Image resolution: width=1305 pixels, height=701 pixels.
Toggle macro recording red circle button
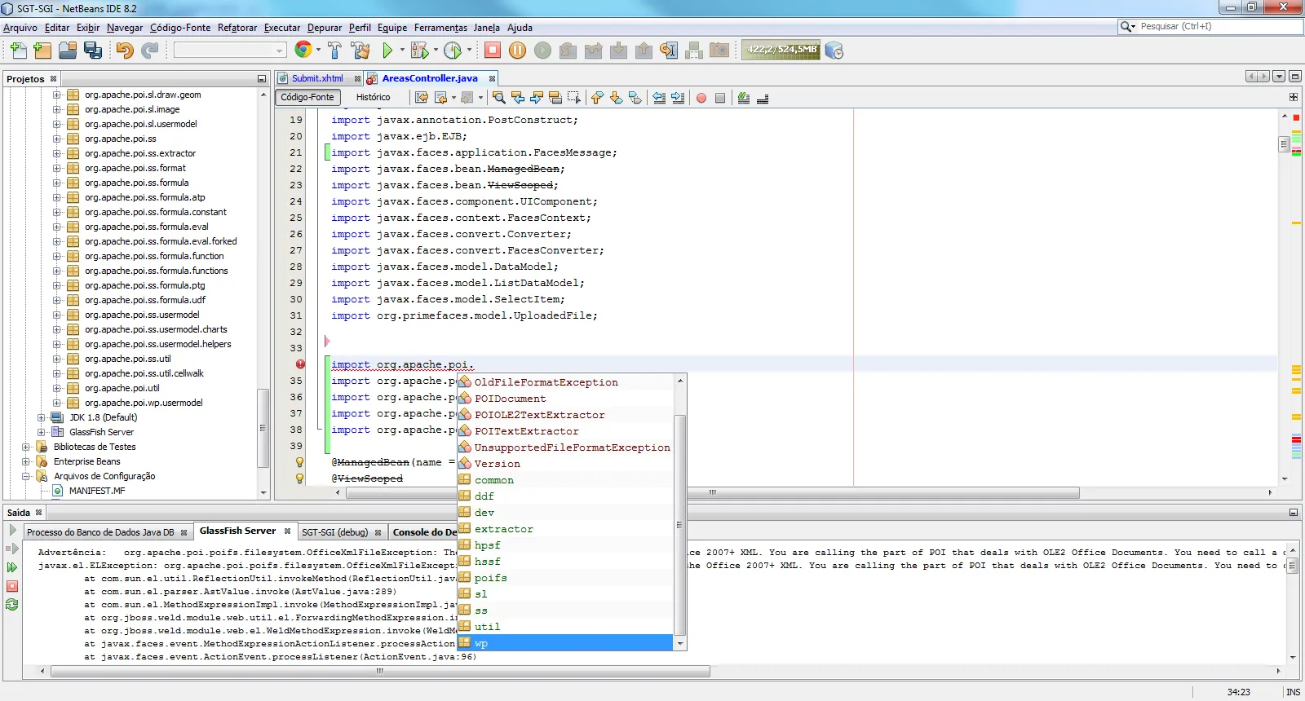(x=701, y=98)
